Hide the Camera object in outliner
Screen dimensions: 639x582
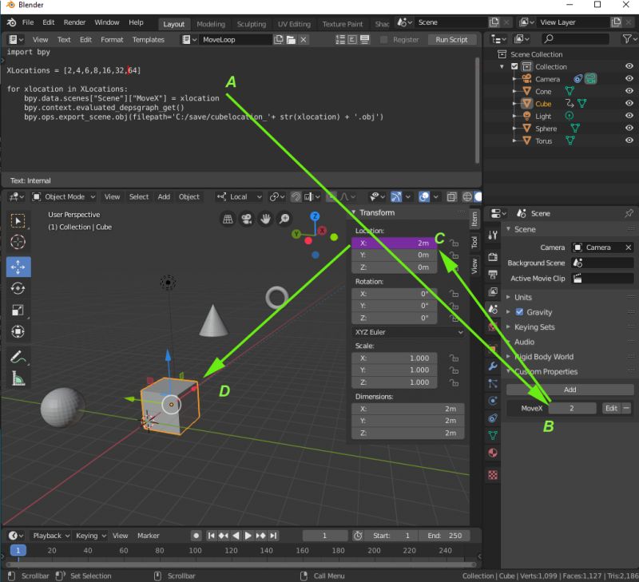629,78
